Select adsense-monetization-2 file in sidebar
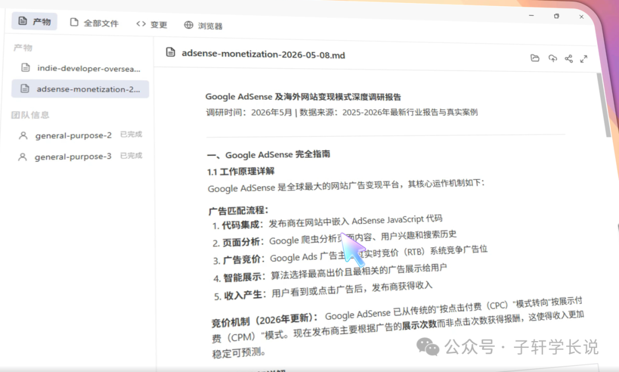Image resolution: width=619 pixels, height=372 pixels. click(80, 89)
